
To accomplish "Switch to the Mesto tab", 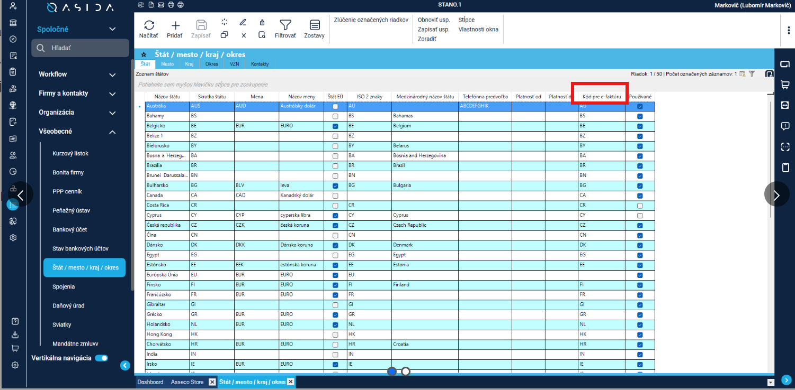I will pos(167,64).
